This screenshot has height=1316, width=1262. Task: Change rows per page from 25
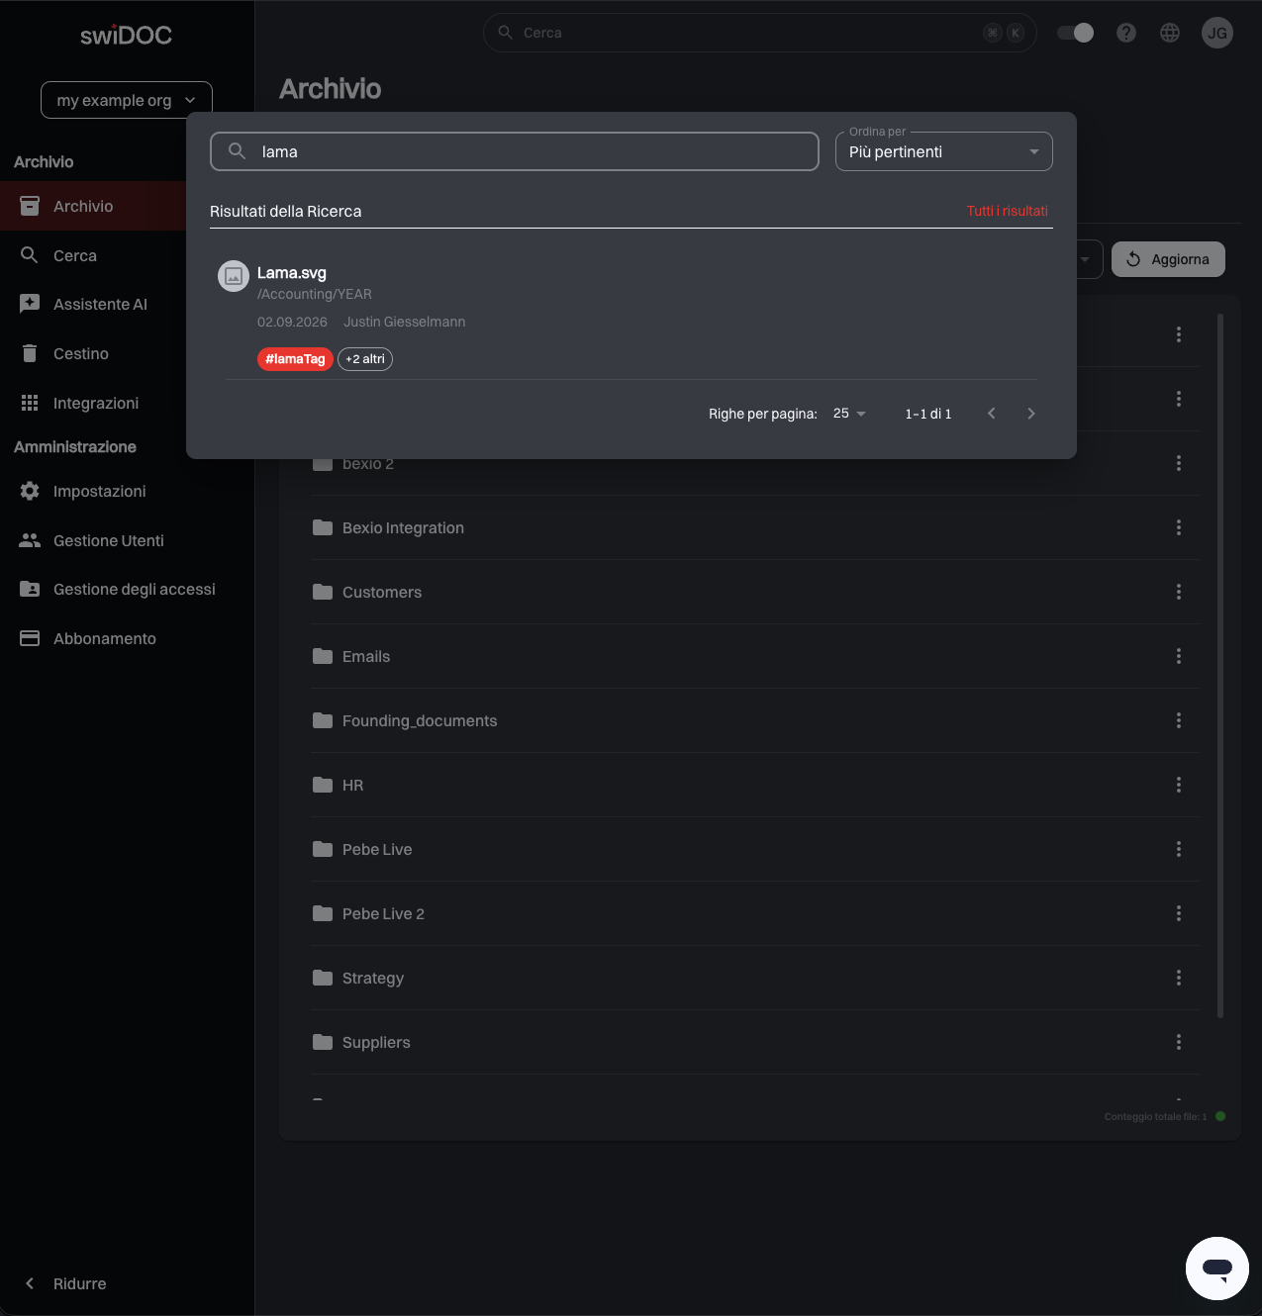click(x=849, y=414)
